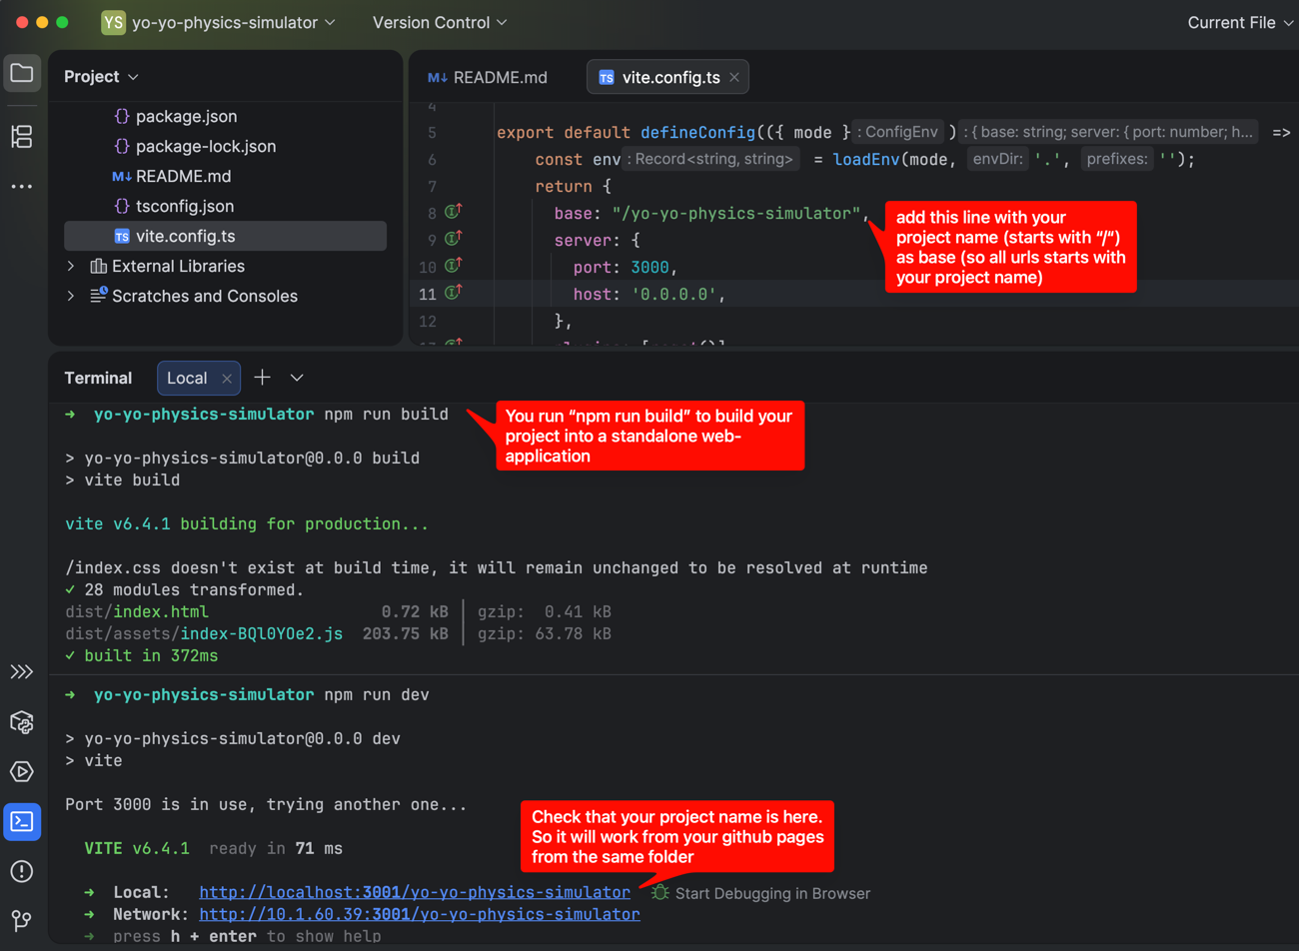
Task: Add a new terminal tab with plus
Action: tap(263, 378)
